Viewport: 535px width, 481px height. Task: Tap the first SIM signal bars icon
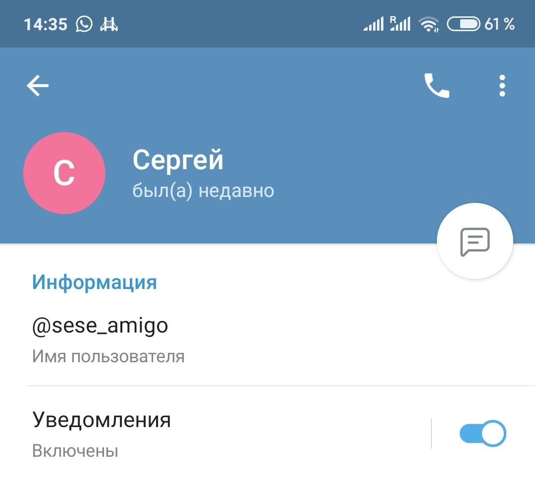tap(374, 24)
